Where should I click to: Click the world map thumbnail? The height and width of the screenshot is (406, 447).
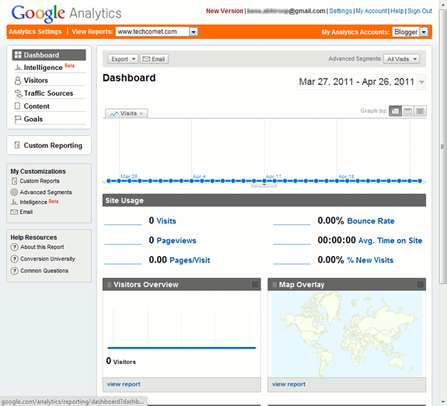pyautogui.click(x=347, y=335)
